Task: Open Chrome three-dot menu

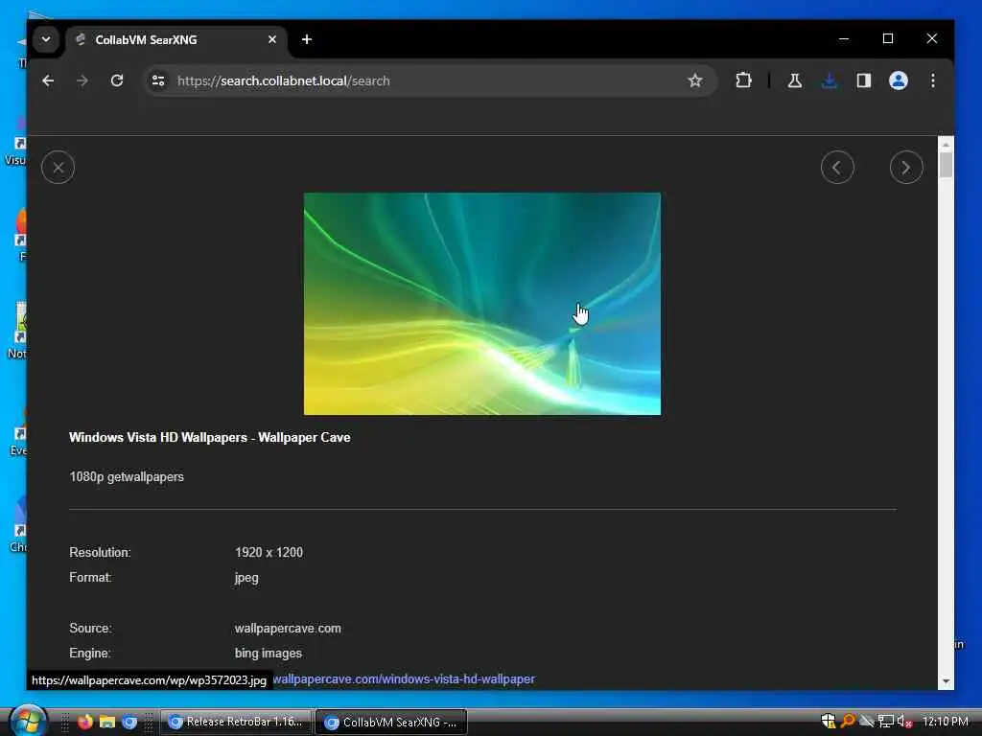Action: point(932,80)
